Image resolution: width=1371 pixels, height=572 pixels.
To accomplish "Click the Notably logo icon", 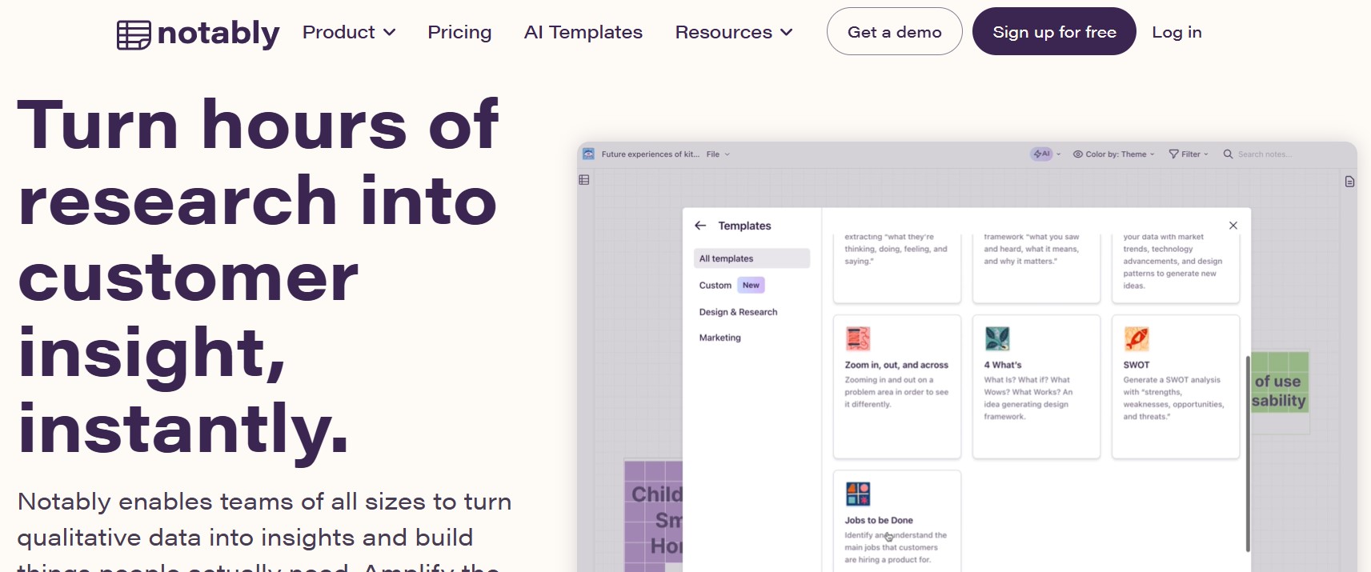I will 134,34.
